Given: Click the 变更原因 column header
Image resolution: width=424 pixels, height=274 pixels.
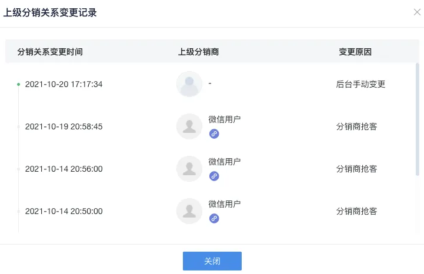Looking at the screenshot, I should (355, 52).
